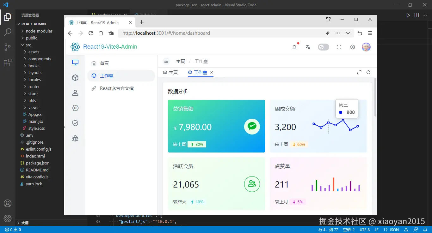Screen dimensions: 432x233
Task: Open the notification bell in admin header
Action: click(x=294, y=47)
